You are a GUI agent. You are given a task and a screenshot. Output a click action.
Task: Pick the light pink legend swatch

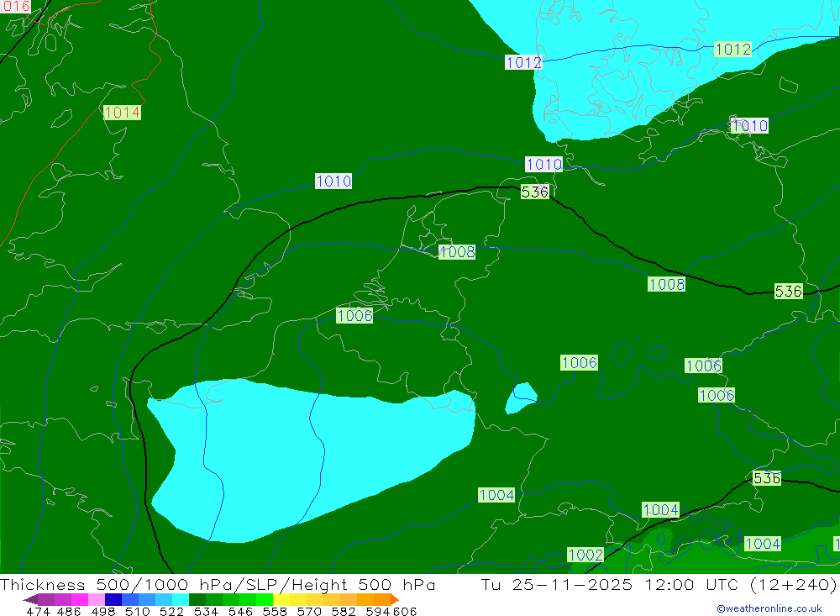pos(97,599)
